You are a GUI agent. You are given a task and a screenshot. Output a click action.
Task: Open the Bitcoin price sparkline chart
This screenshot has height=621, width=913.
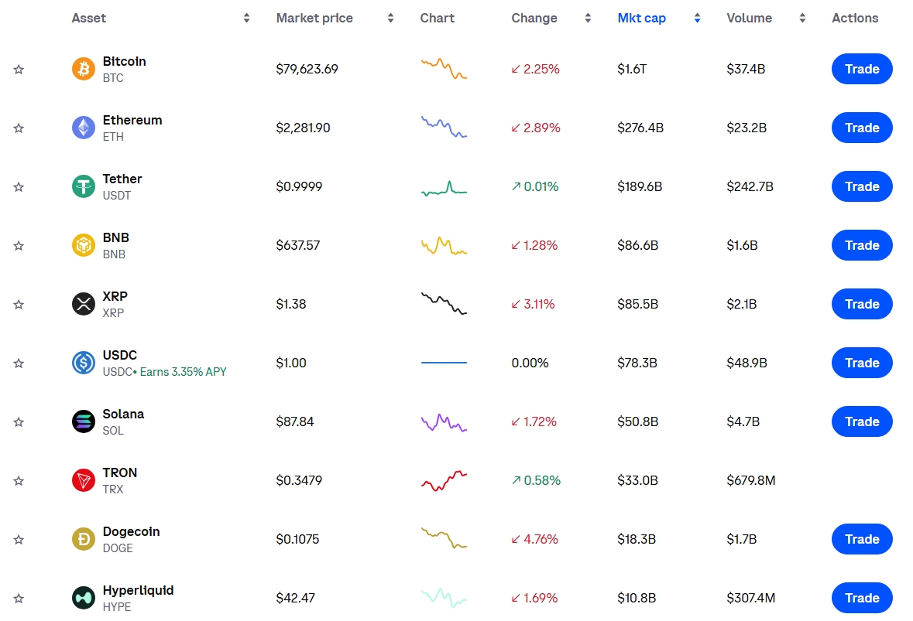pos(444,69)
